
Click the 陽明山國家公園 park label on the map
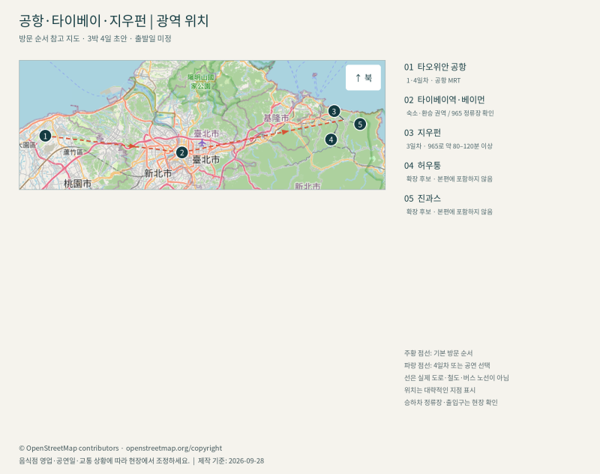click(201, 82)
